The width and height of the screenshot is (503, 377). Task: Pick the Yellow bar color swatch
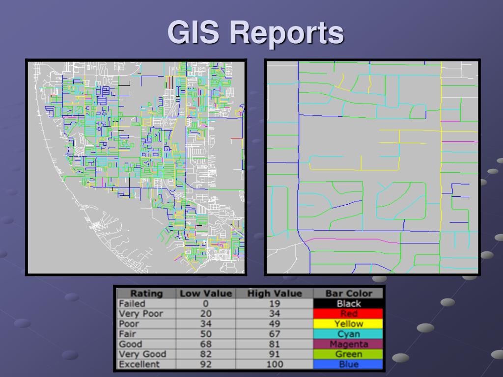tap(348, 324)
